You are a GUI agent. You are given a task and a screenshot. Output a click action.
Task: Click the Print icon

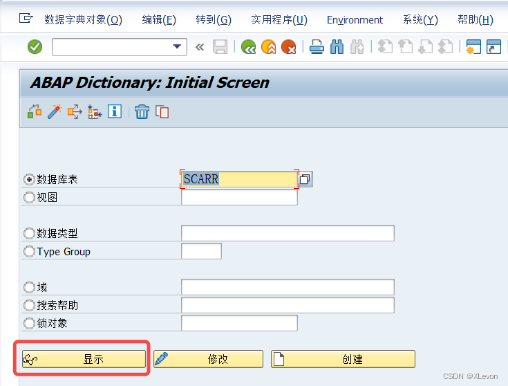(x=317, y=47)
